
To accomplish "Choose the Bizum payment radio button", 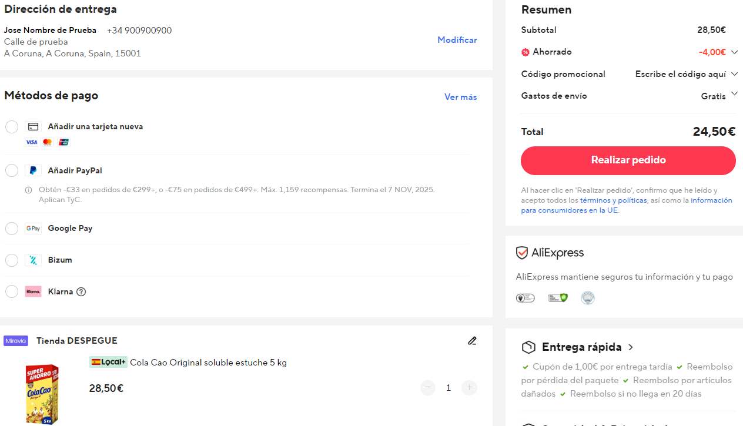I will (12, 260).
